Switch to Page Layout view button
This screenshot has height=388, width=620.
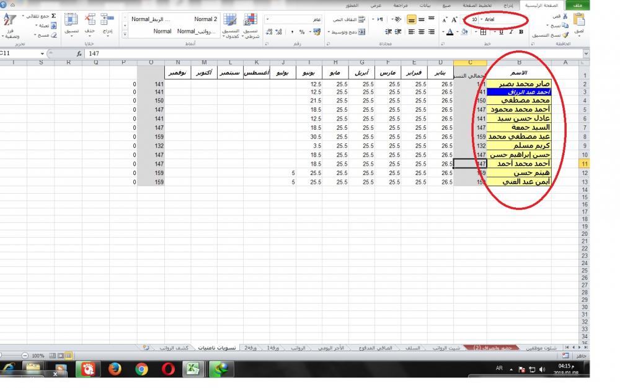point(61,356)
